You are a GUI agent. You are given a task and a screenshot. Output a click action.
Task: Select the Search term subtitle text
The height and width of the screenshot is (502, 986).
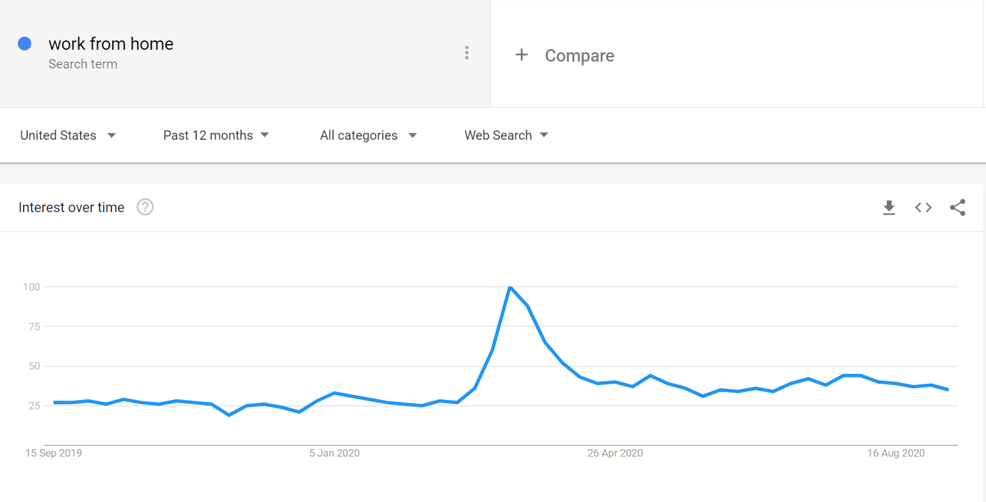(83, 64)
